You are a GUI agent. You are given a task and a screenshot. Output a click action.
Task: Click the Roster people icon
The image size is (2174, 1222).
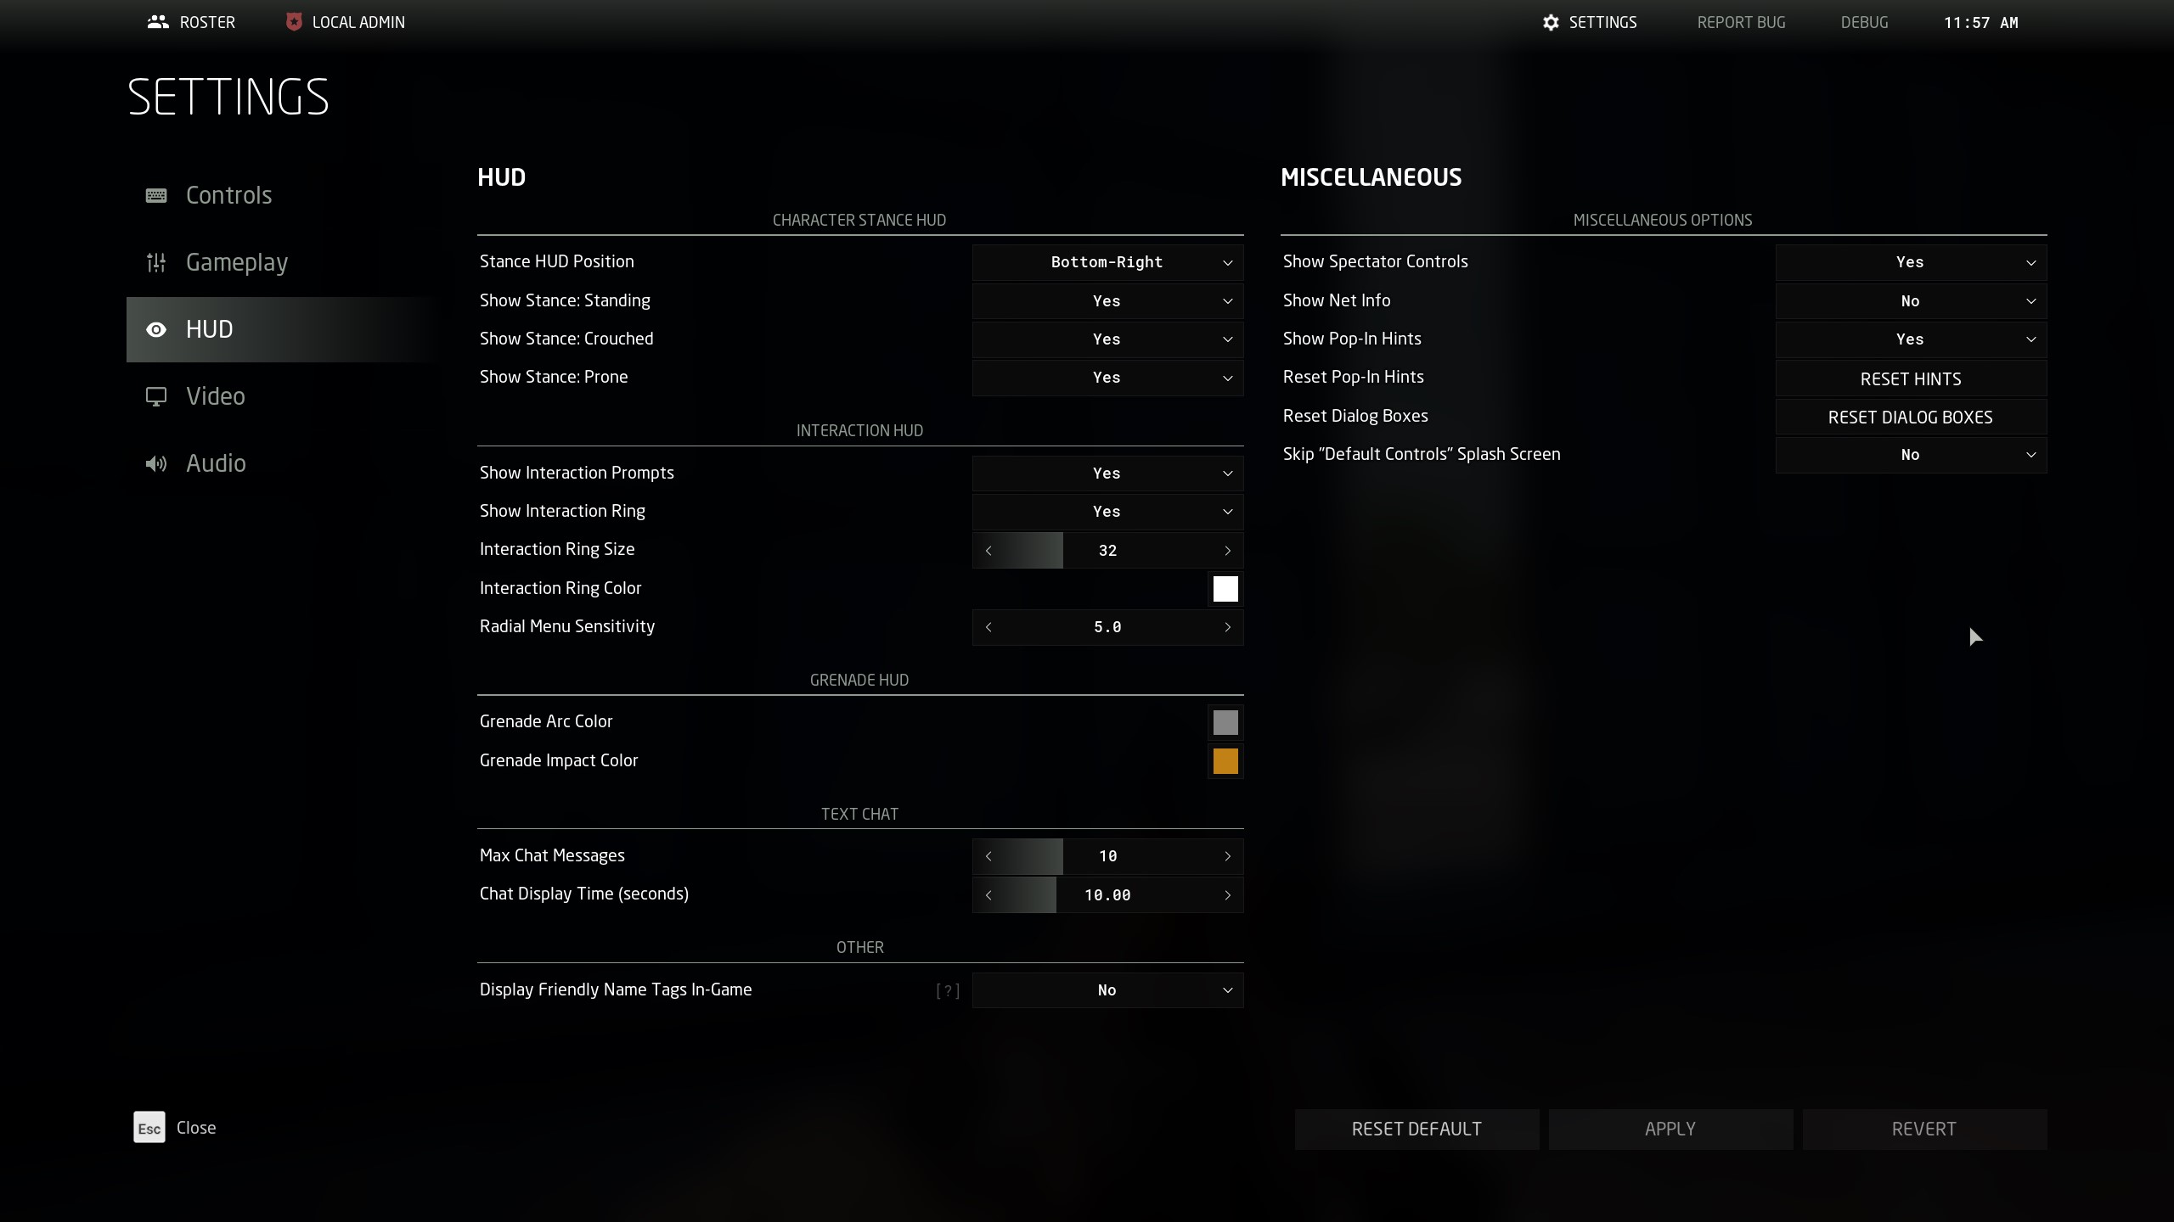pyautogui.click(x=158, y=22)
